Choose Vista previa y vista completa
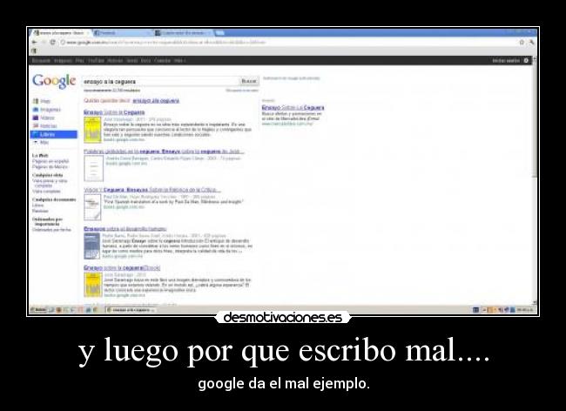This screenshot has height=411, width=566. tap(50, 183)
